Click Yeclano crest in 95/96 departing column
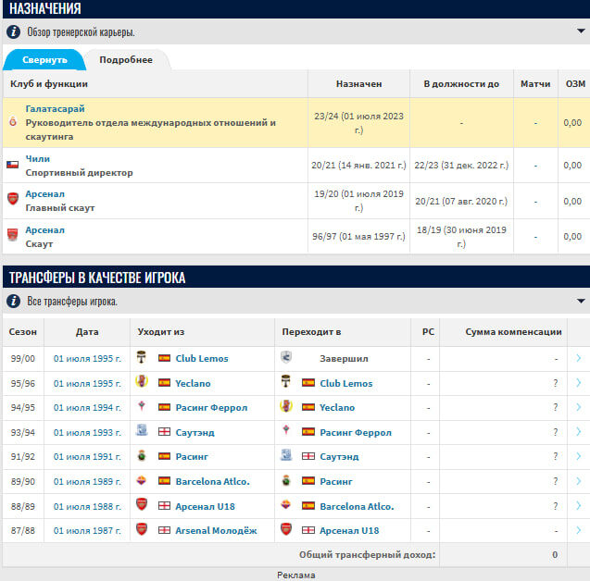This screenshot has width=590, height=581. (x=142, y=381)
